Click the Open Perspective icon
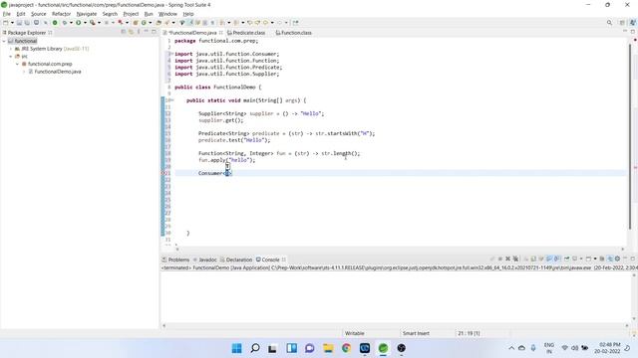 click(x=622, y=22)
